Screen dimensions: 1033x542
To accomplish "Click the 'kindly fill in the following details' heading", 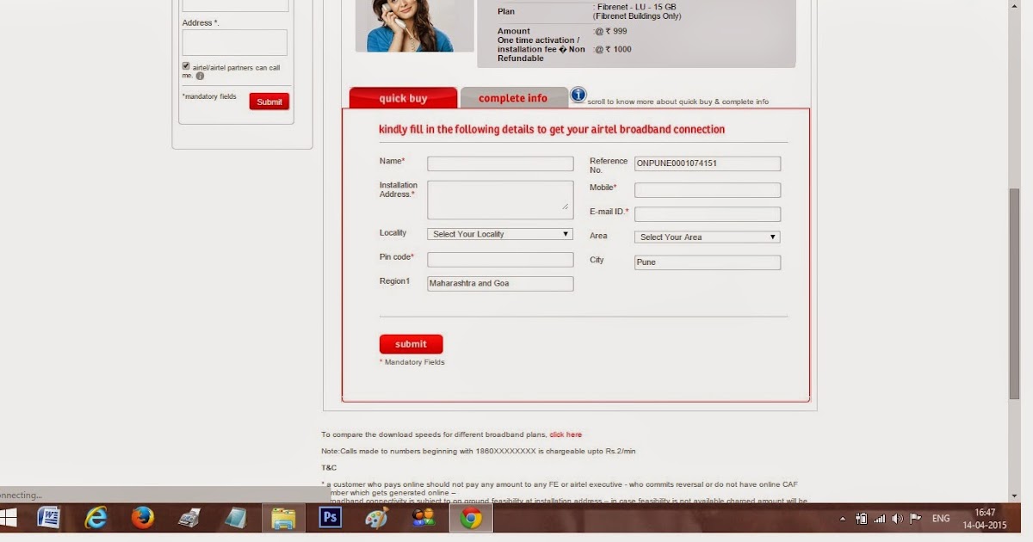I will [552, 129].
